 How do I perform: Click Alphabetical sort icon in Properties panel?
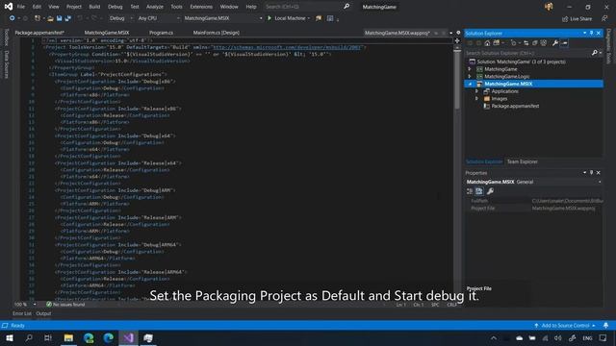click(479, 191)
